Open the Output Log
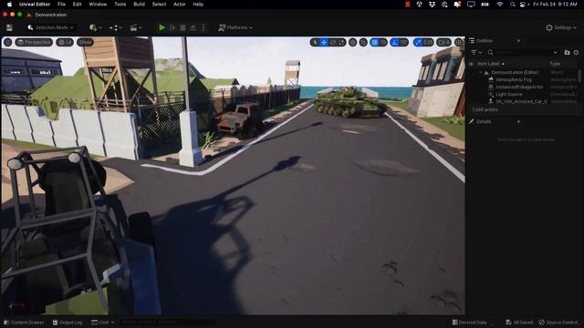This screenshot has width=584, height=328. coord(68,323)
